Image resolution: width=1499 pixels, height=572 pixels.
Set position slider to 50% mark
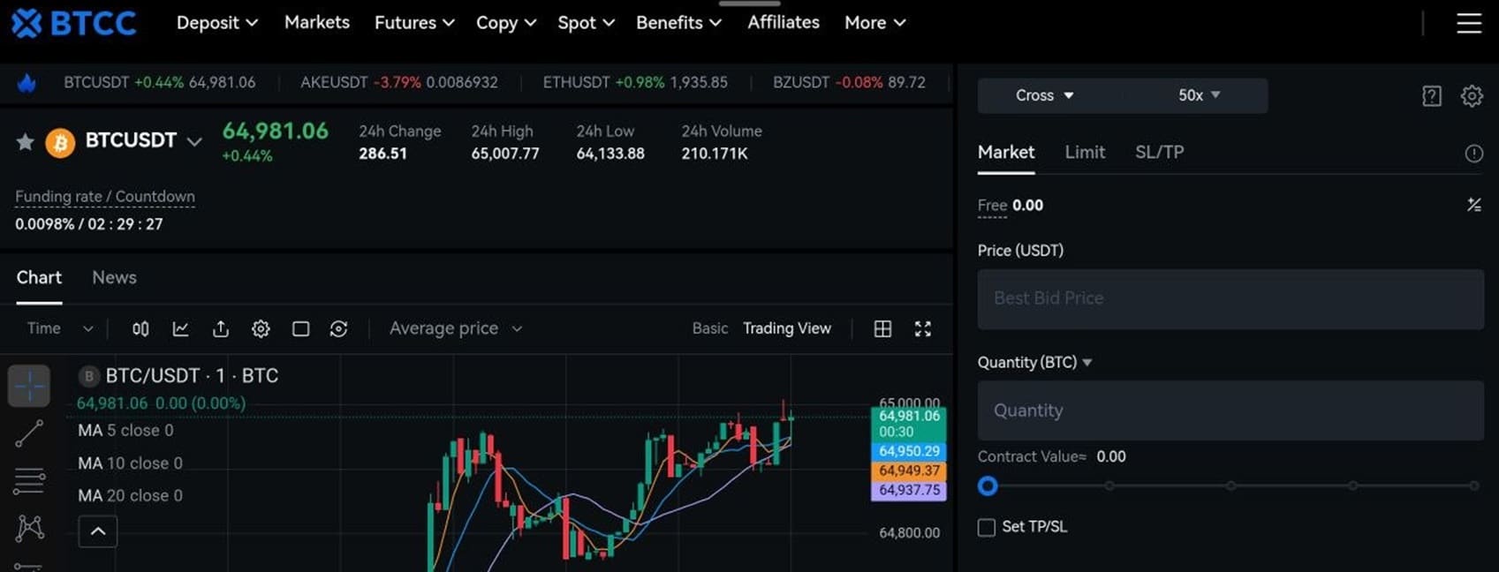click(1230, 485)
